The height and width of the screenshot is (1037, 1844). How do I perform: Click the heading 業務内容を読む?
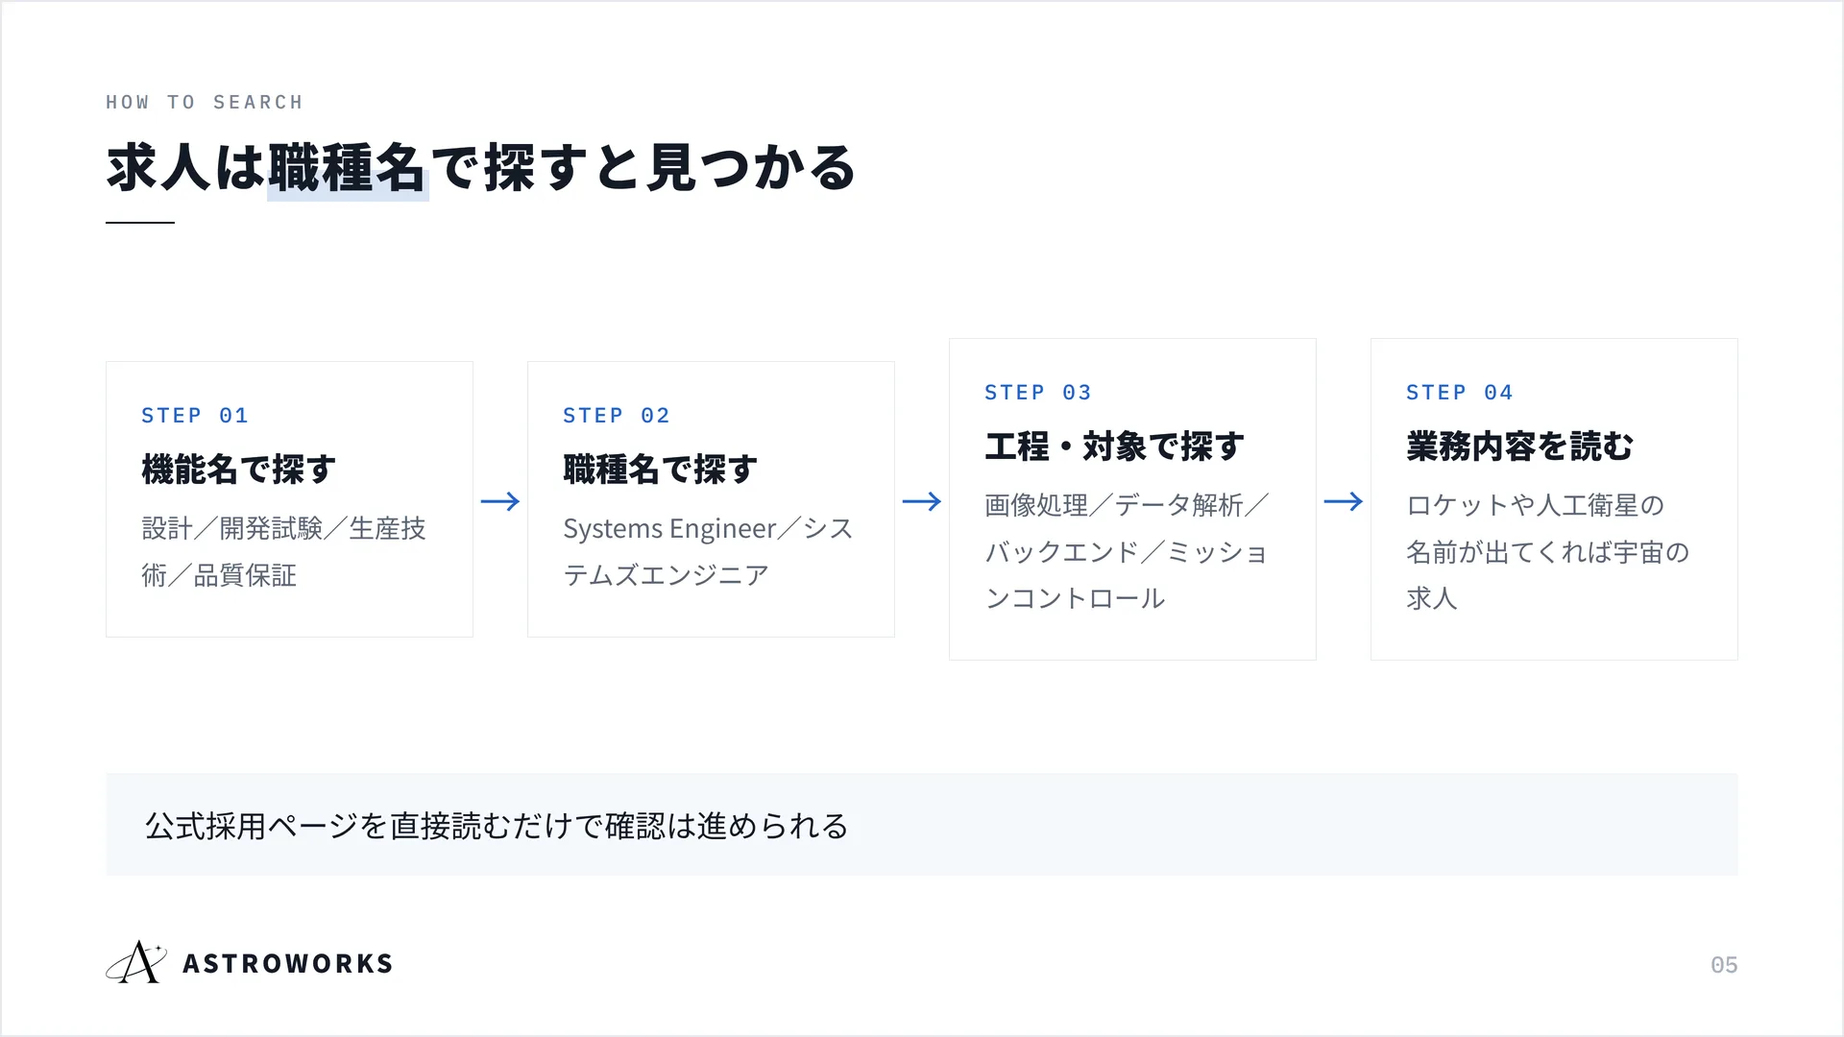click(1520, 446)
